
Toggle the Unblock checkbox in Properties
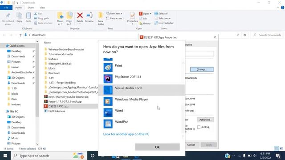[x=199, y=127]
